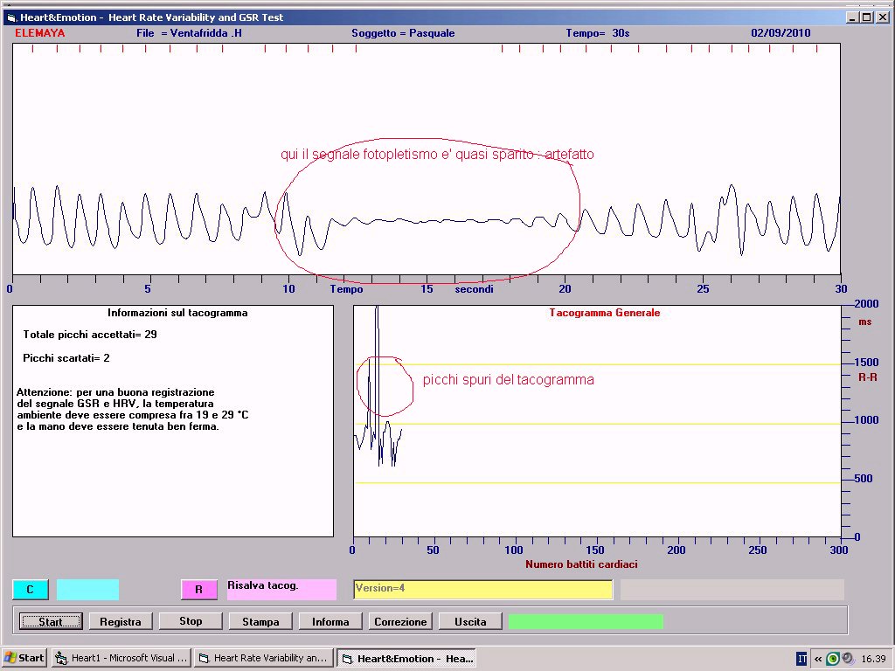Click the pink R button

point(198,590)
